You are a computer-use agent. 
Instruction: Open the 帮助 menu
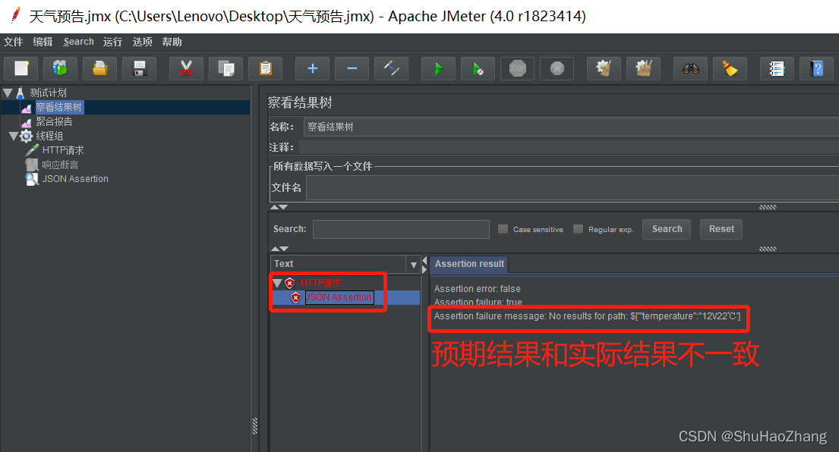pyautogui.click(x=172, y=42)
